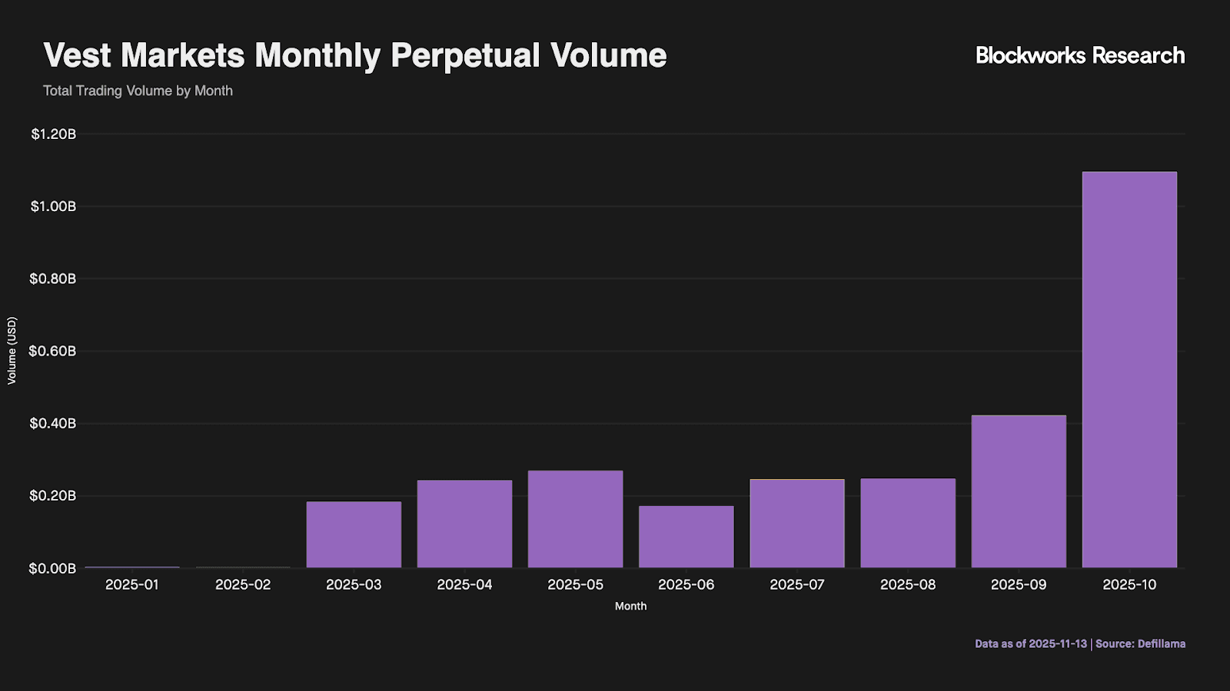Click the Source: Defillama text

tap(1140, 643)
